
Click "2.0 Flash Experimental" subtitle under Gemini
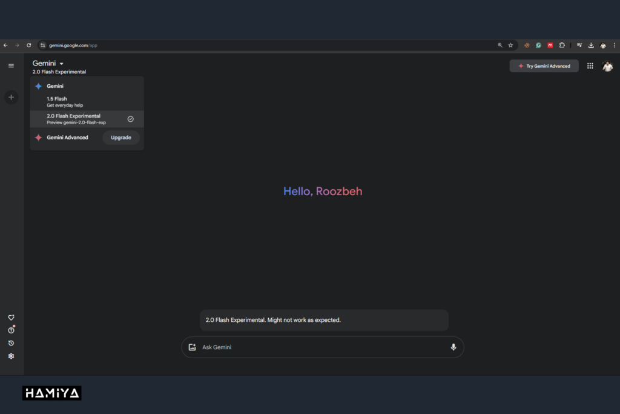pos(59,72)
